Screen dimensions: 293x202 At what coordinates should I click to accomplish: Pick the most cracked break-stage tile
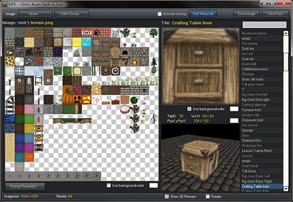pyautogui.click(x=96, y=176)
